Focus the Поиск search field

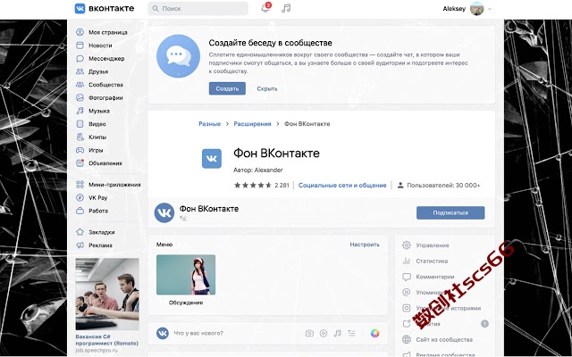coord(198,8)
